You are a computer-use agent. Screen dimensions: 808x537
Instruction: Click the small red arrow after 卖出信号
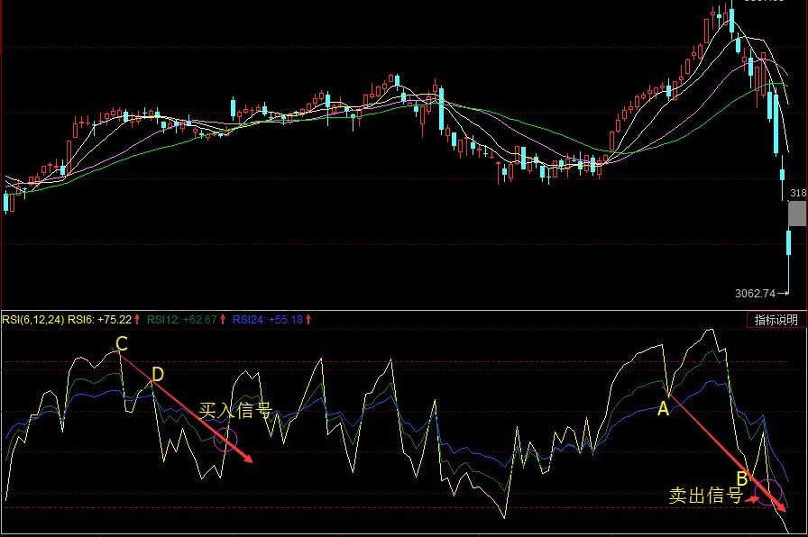(x=753, y=497)
